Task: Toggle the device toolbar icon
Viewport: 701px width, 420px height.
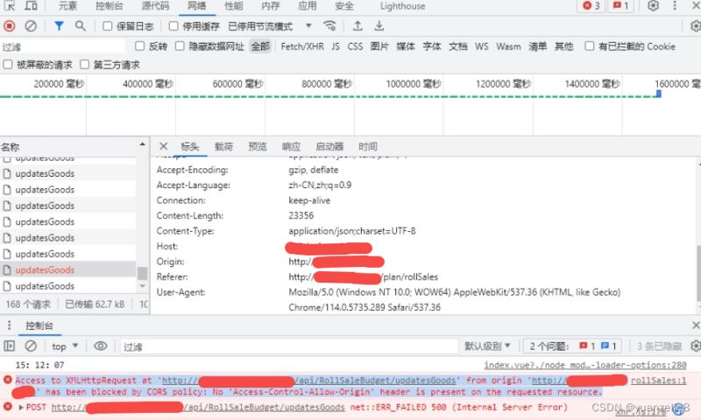Action: pyautogui.click(x=31, y=6)
